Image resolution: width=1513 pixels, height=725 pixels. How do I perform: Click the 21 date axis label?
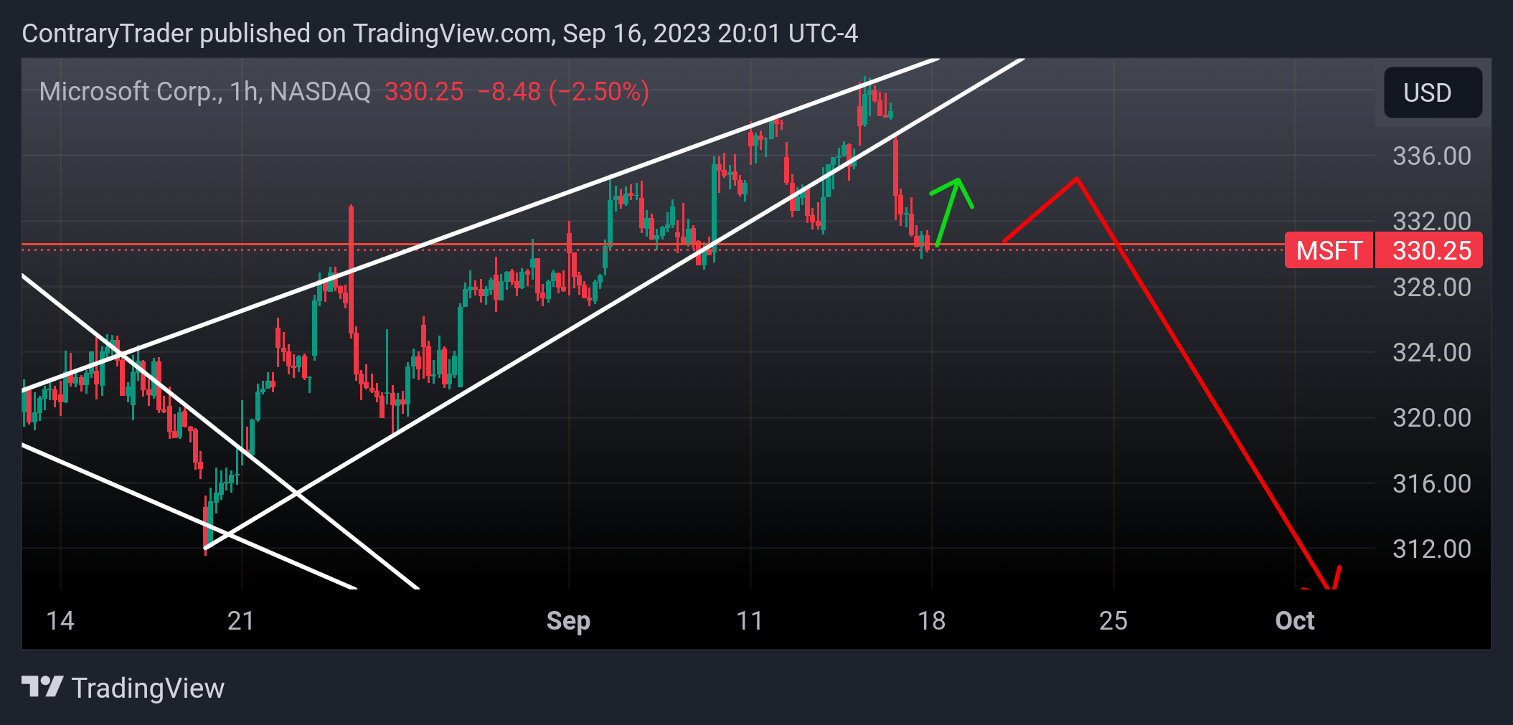pos(241,621)
